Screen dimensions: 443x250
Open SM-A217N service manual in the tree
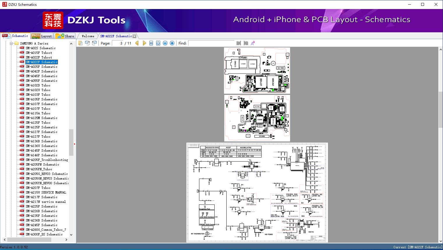pos(46,202)
